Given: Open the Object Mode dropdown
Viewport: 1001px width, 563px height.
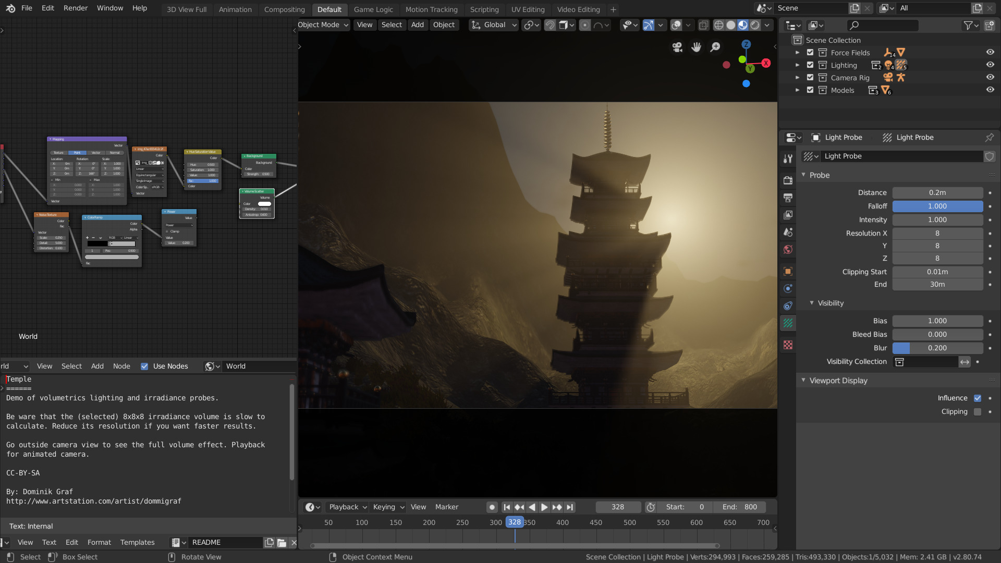Looking at the screenshot, I should point(323,25).
